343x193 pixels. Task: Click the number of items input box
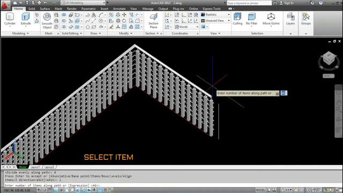[x=284, y=93]
